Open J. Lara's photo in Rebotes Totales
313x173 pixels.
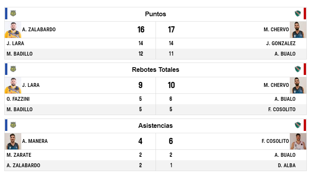[x=13, y=85]
